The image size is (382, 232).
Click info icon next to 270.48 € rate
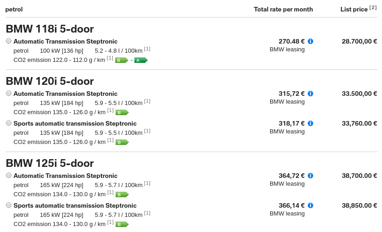tap(310, 41)
